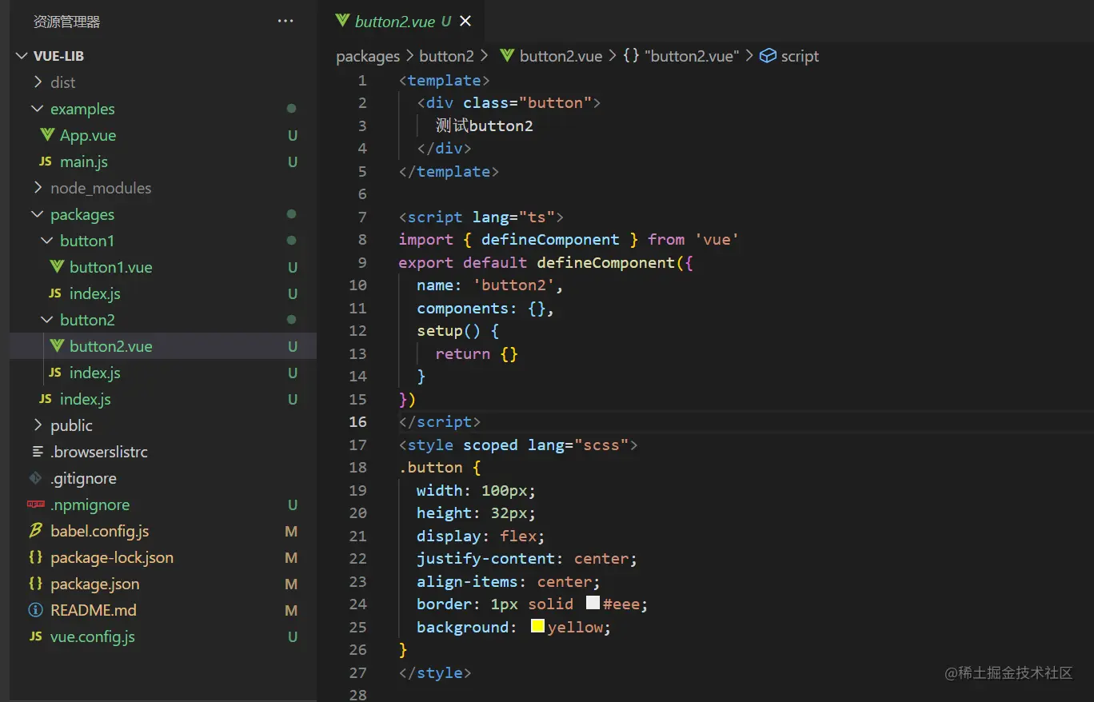
Task: Click the justify-content: center declaration
Action: 527,559
